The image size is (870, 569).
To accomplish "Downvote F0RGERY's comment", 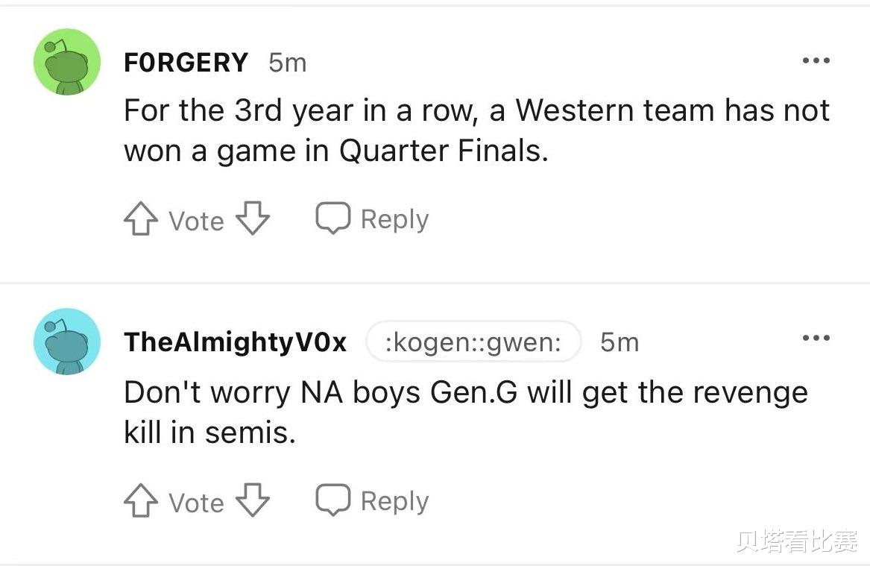I will tap(253, 219).
